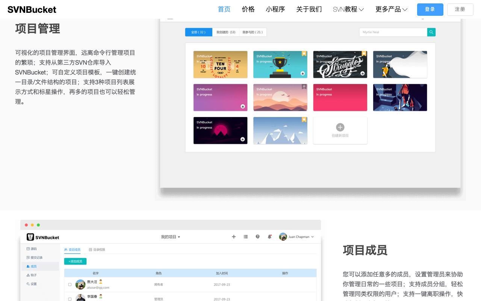481x301 pixels.
Task: Click the email atsoar@qq.com
Action: (98, 287)
